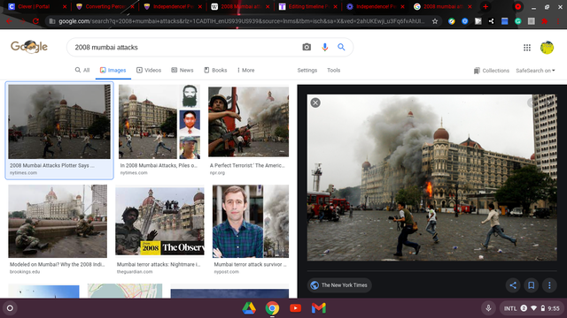Switch to the News tab
This screenshot has height=318, width=567.
tap(183, 71)
